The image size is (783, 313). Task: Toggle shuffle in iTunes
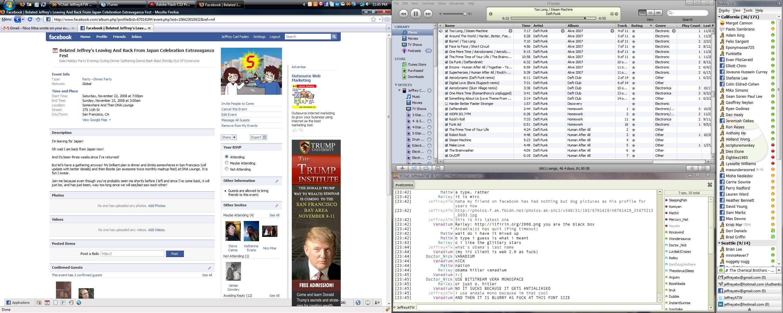tap(414, 168)
